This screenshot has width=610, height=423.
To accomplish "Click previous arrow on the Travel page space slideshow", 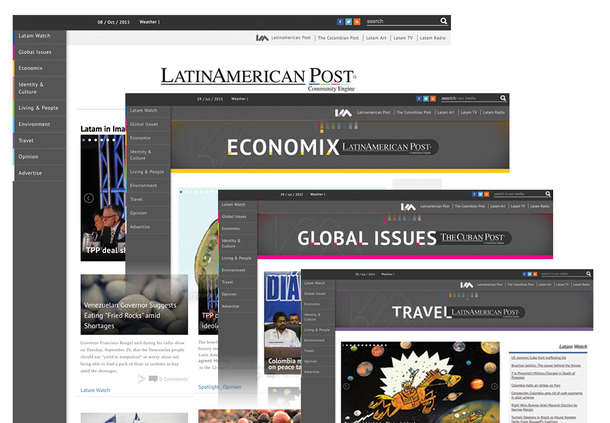I will (x=346, y=386).
